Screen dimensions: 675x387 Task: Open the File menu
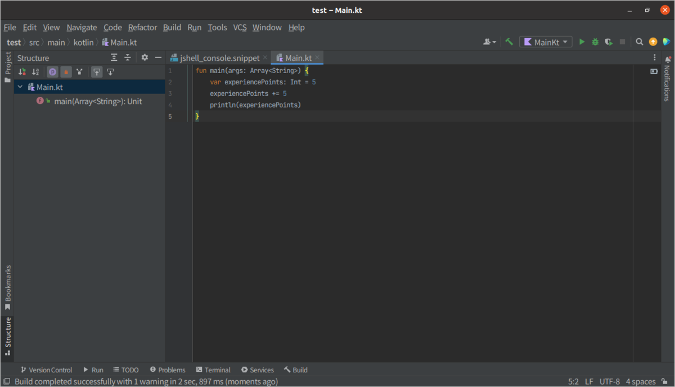10,27
